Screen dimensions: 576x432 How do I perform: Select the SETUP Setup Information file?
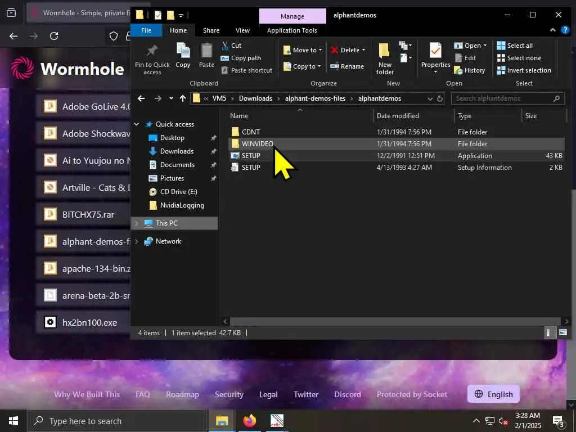click(x=397, y=168)
